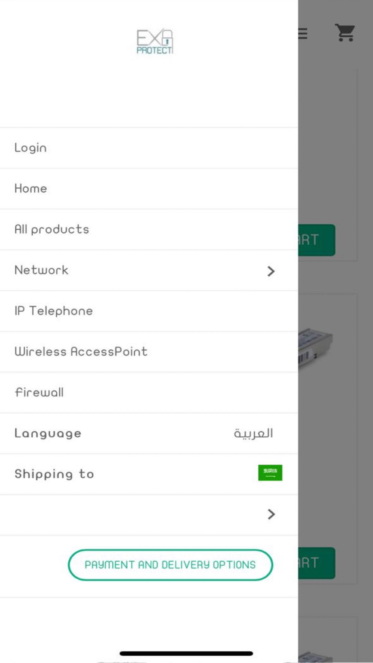This screenshot has height=663, width=373.
Task: Select the Network category
Action: [149, 270]
